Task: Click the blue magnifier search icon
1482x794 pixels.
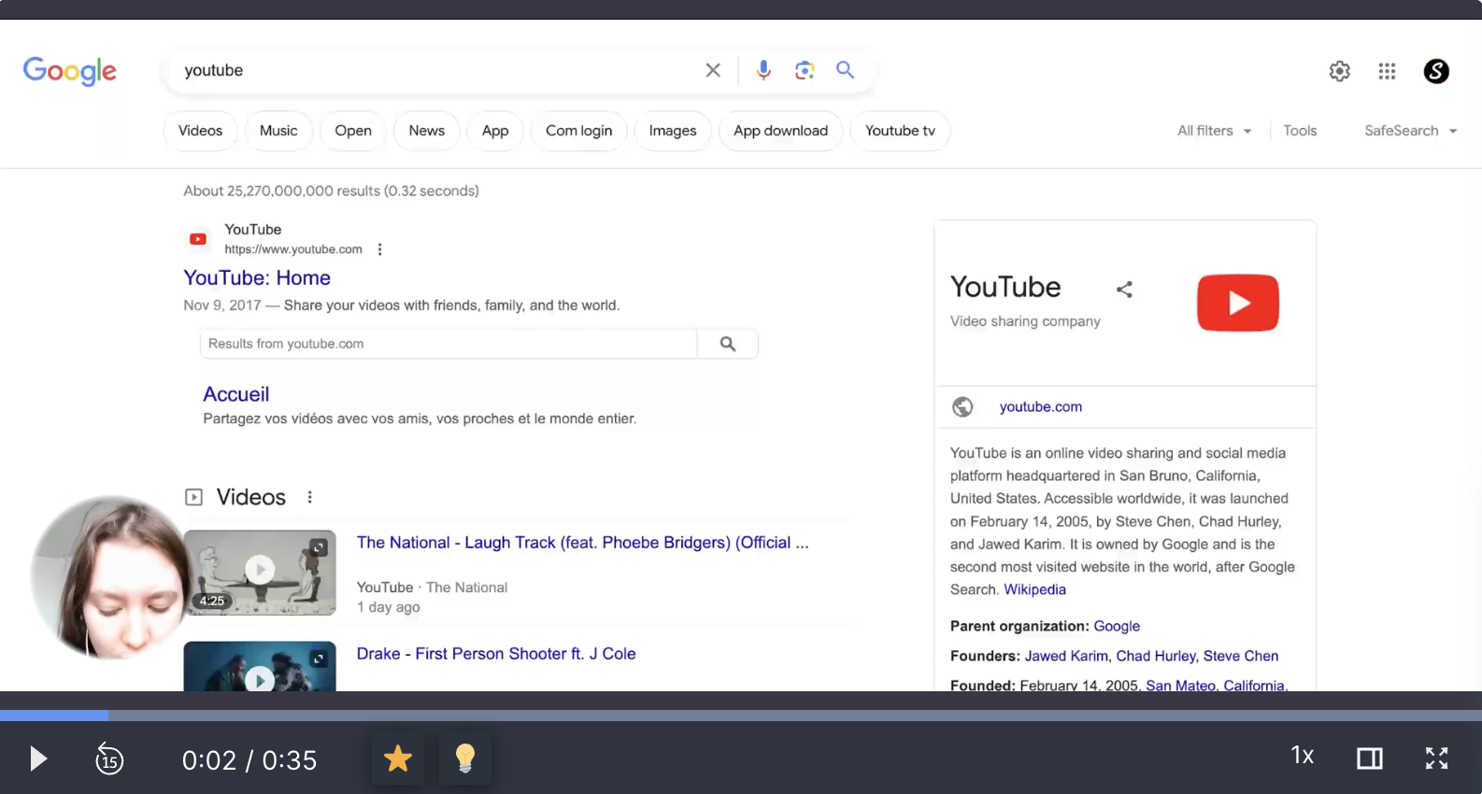Action: [845, 70]
